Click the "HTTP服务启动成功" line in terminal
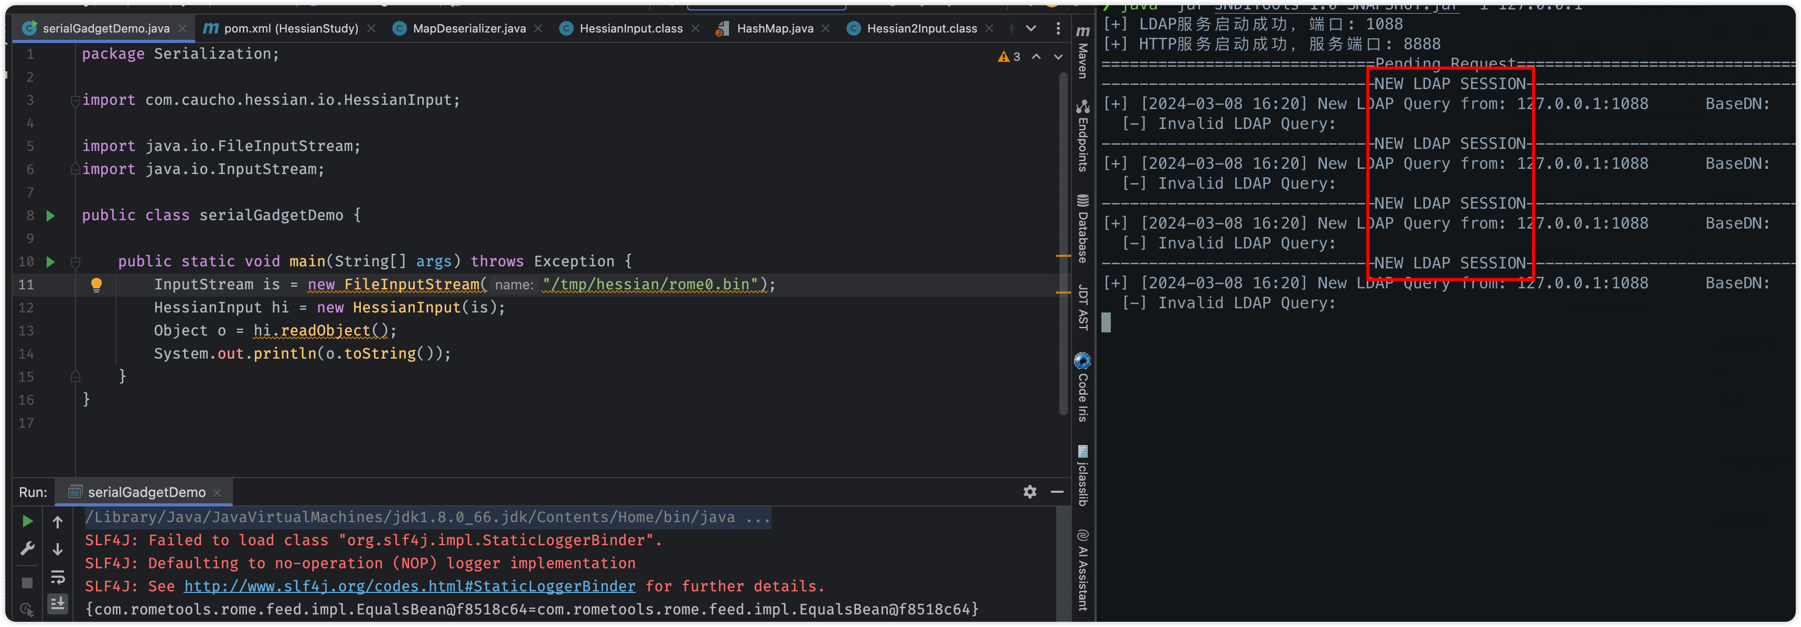 pos(1272,44)
